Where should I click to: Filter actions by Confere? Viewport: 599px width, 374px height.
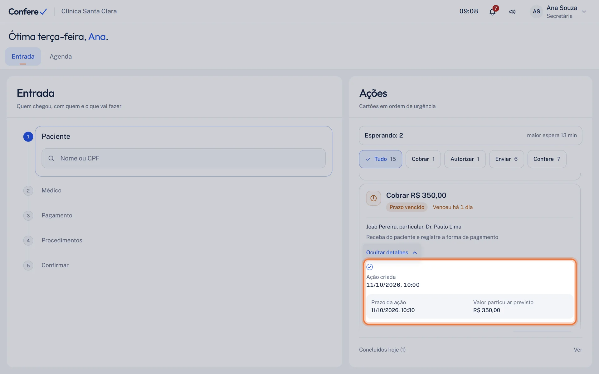pyautogui.click(x=547, y=159)
